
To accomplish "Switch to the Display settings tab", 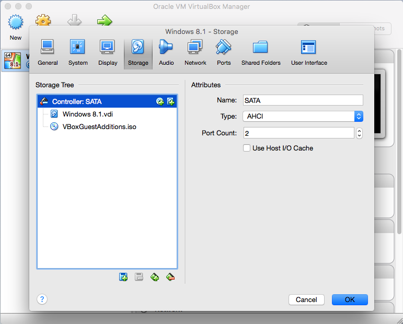I will pyautogui.click(x=108, y=53).
